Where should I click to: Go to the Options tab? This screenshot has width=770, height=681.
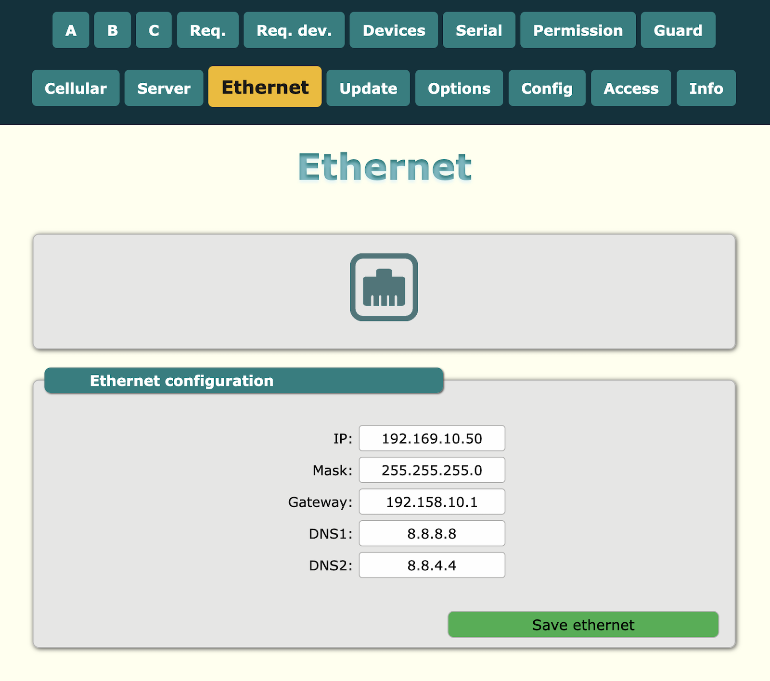pos(459,88)
